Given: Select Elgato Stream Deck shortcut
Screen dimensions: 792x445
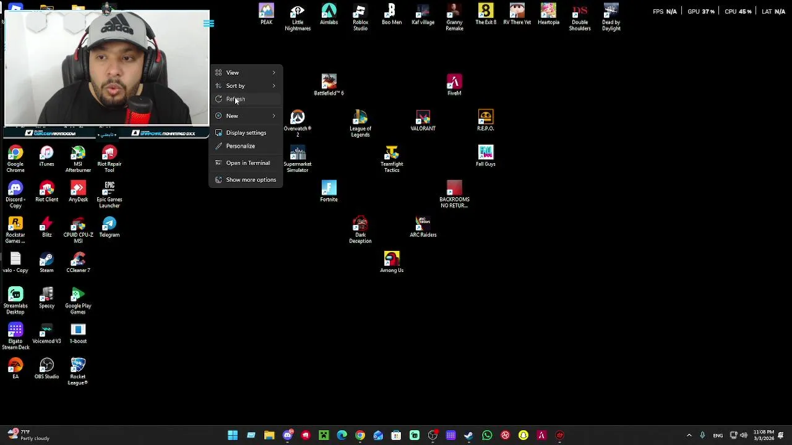Looking at the screenshot, I should click(15, 336).
